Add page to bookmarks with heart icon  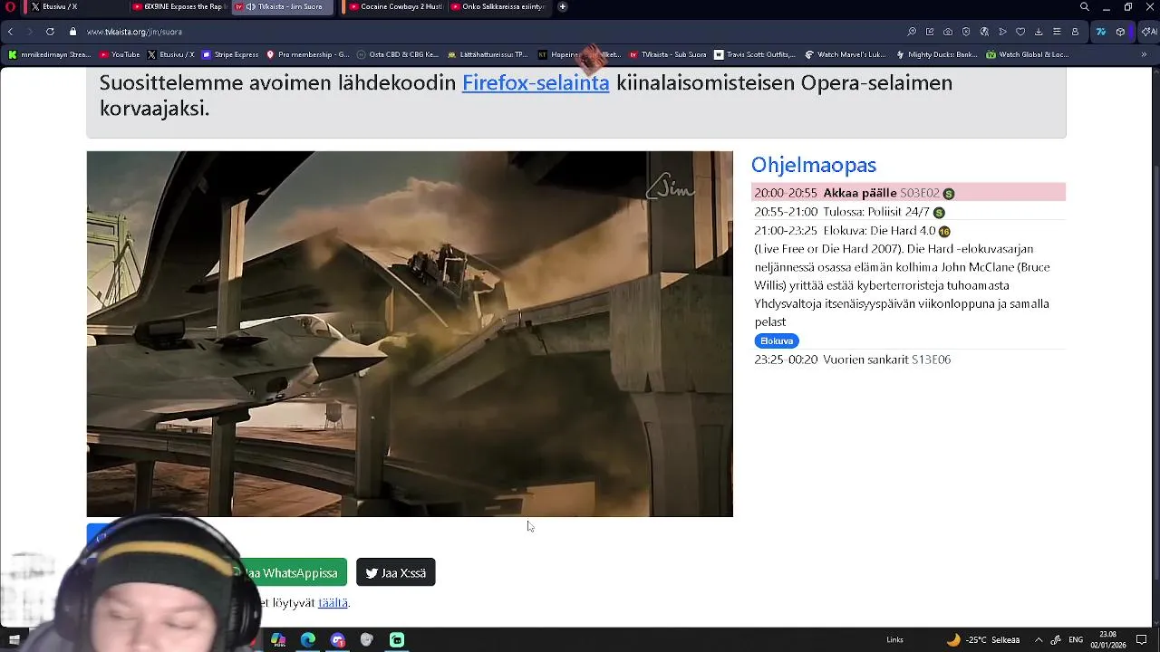[x=1020, y=32]
